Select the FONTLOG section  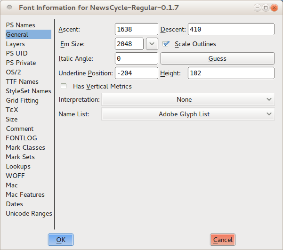(20, 138)
